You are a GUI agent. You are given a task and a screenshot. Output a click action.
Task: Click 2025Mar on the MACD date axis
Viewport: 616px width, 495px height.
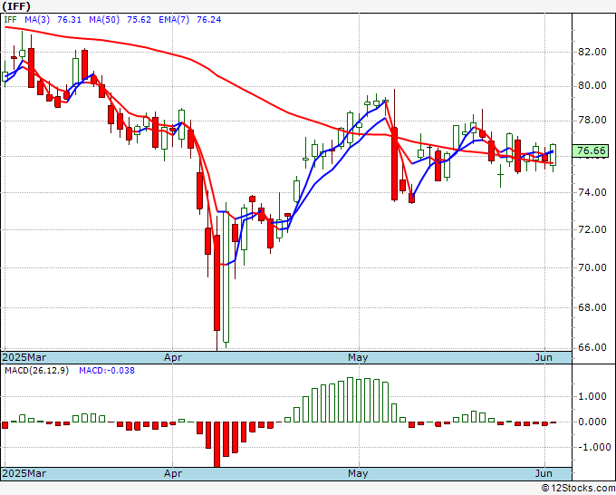tap(24, 473)
